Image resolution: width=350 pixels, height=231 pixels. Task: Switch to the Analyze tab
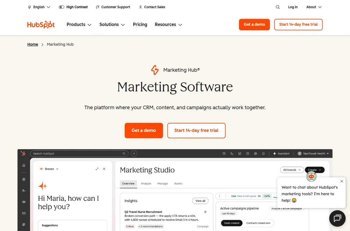coord(146,183)
